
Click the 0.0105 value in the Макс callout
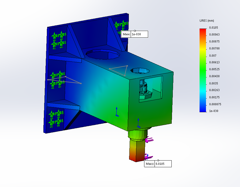(160, 164)
